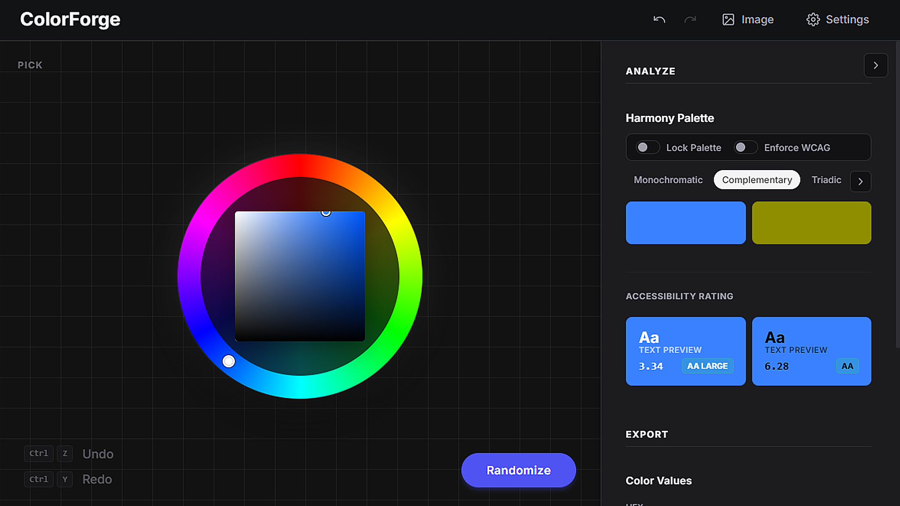Click the olive yellow palette swatch
Viewport: 900px width, 506px height.
click(811, 223)
